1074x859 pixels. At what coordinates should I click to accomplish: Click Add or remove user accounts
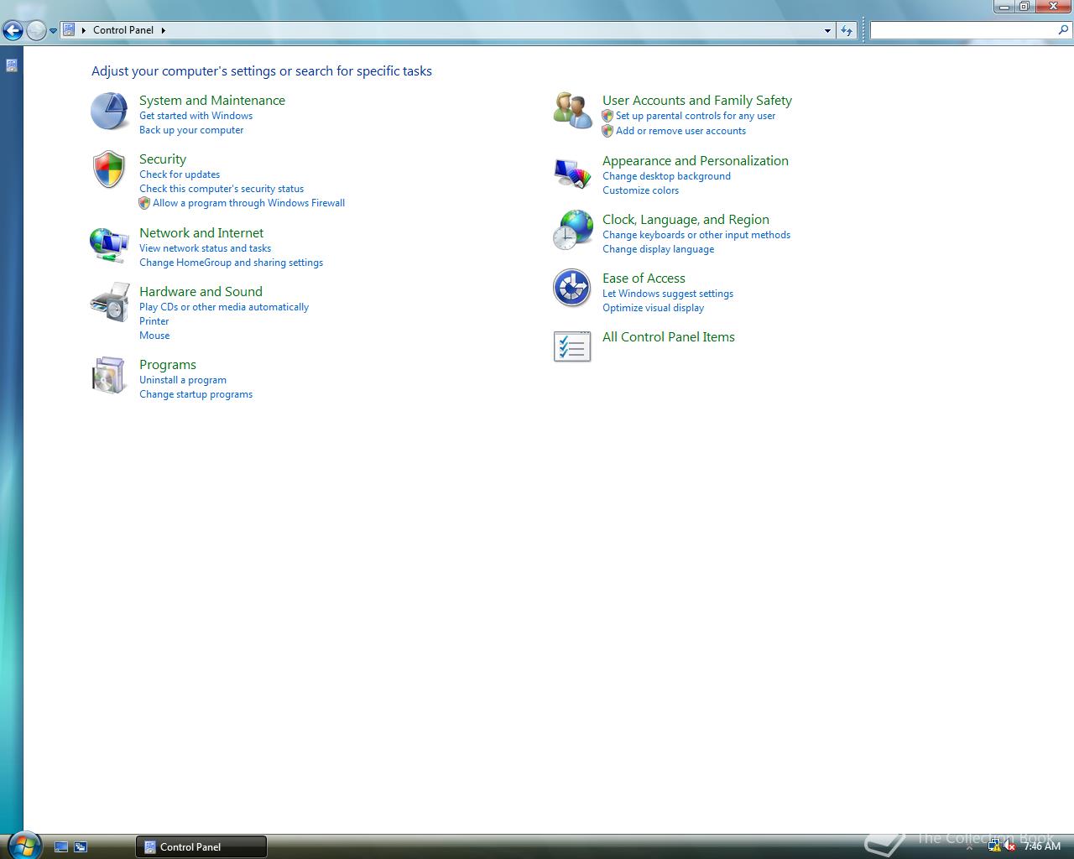click(680, 131)
